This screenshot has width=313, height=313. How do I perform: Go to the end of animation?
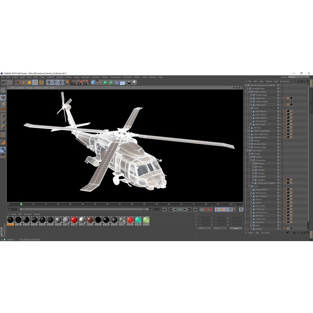pyautogui.click(x=195, y=210)
